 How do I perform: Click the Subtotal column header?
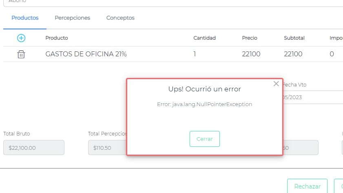pyautogui.click(x=294, y=38)
